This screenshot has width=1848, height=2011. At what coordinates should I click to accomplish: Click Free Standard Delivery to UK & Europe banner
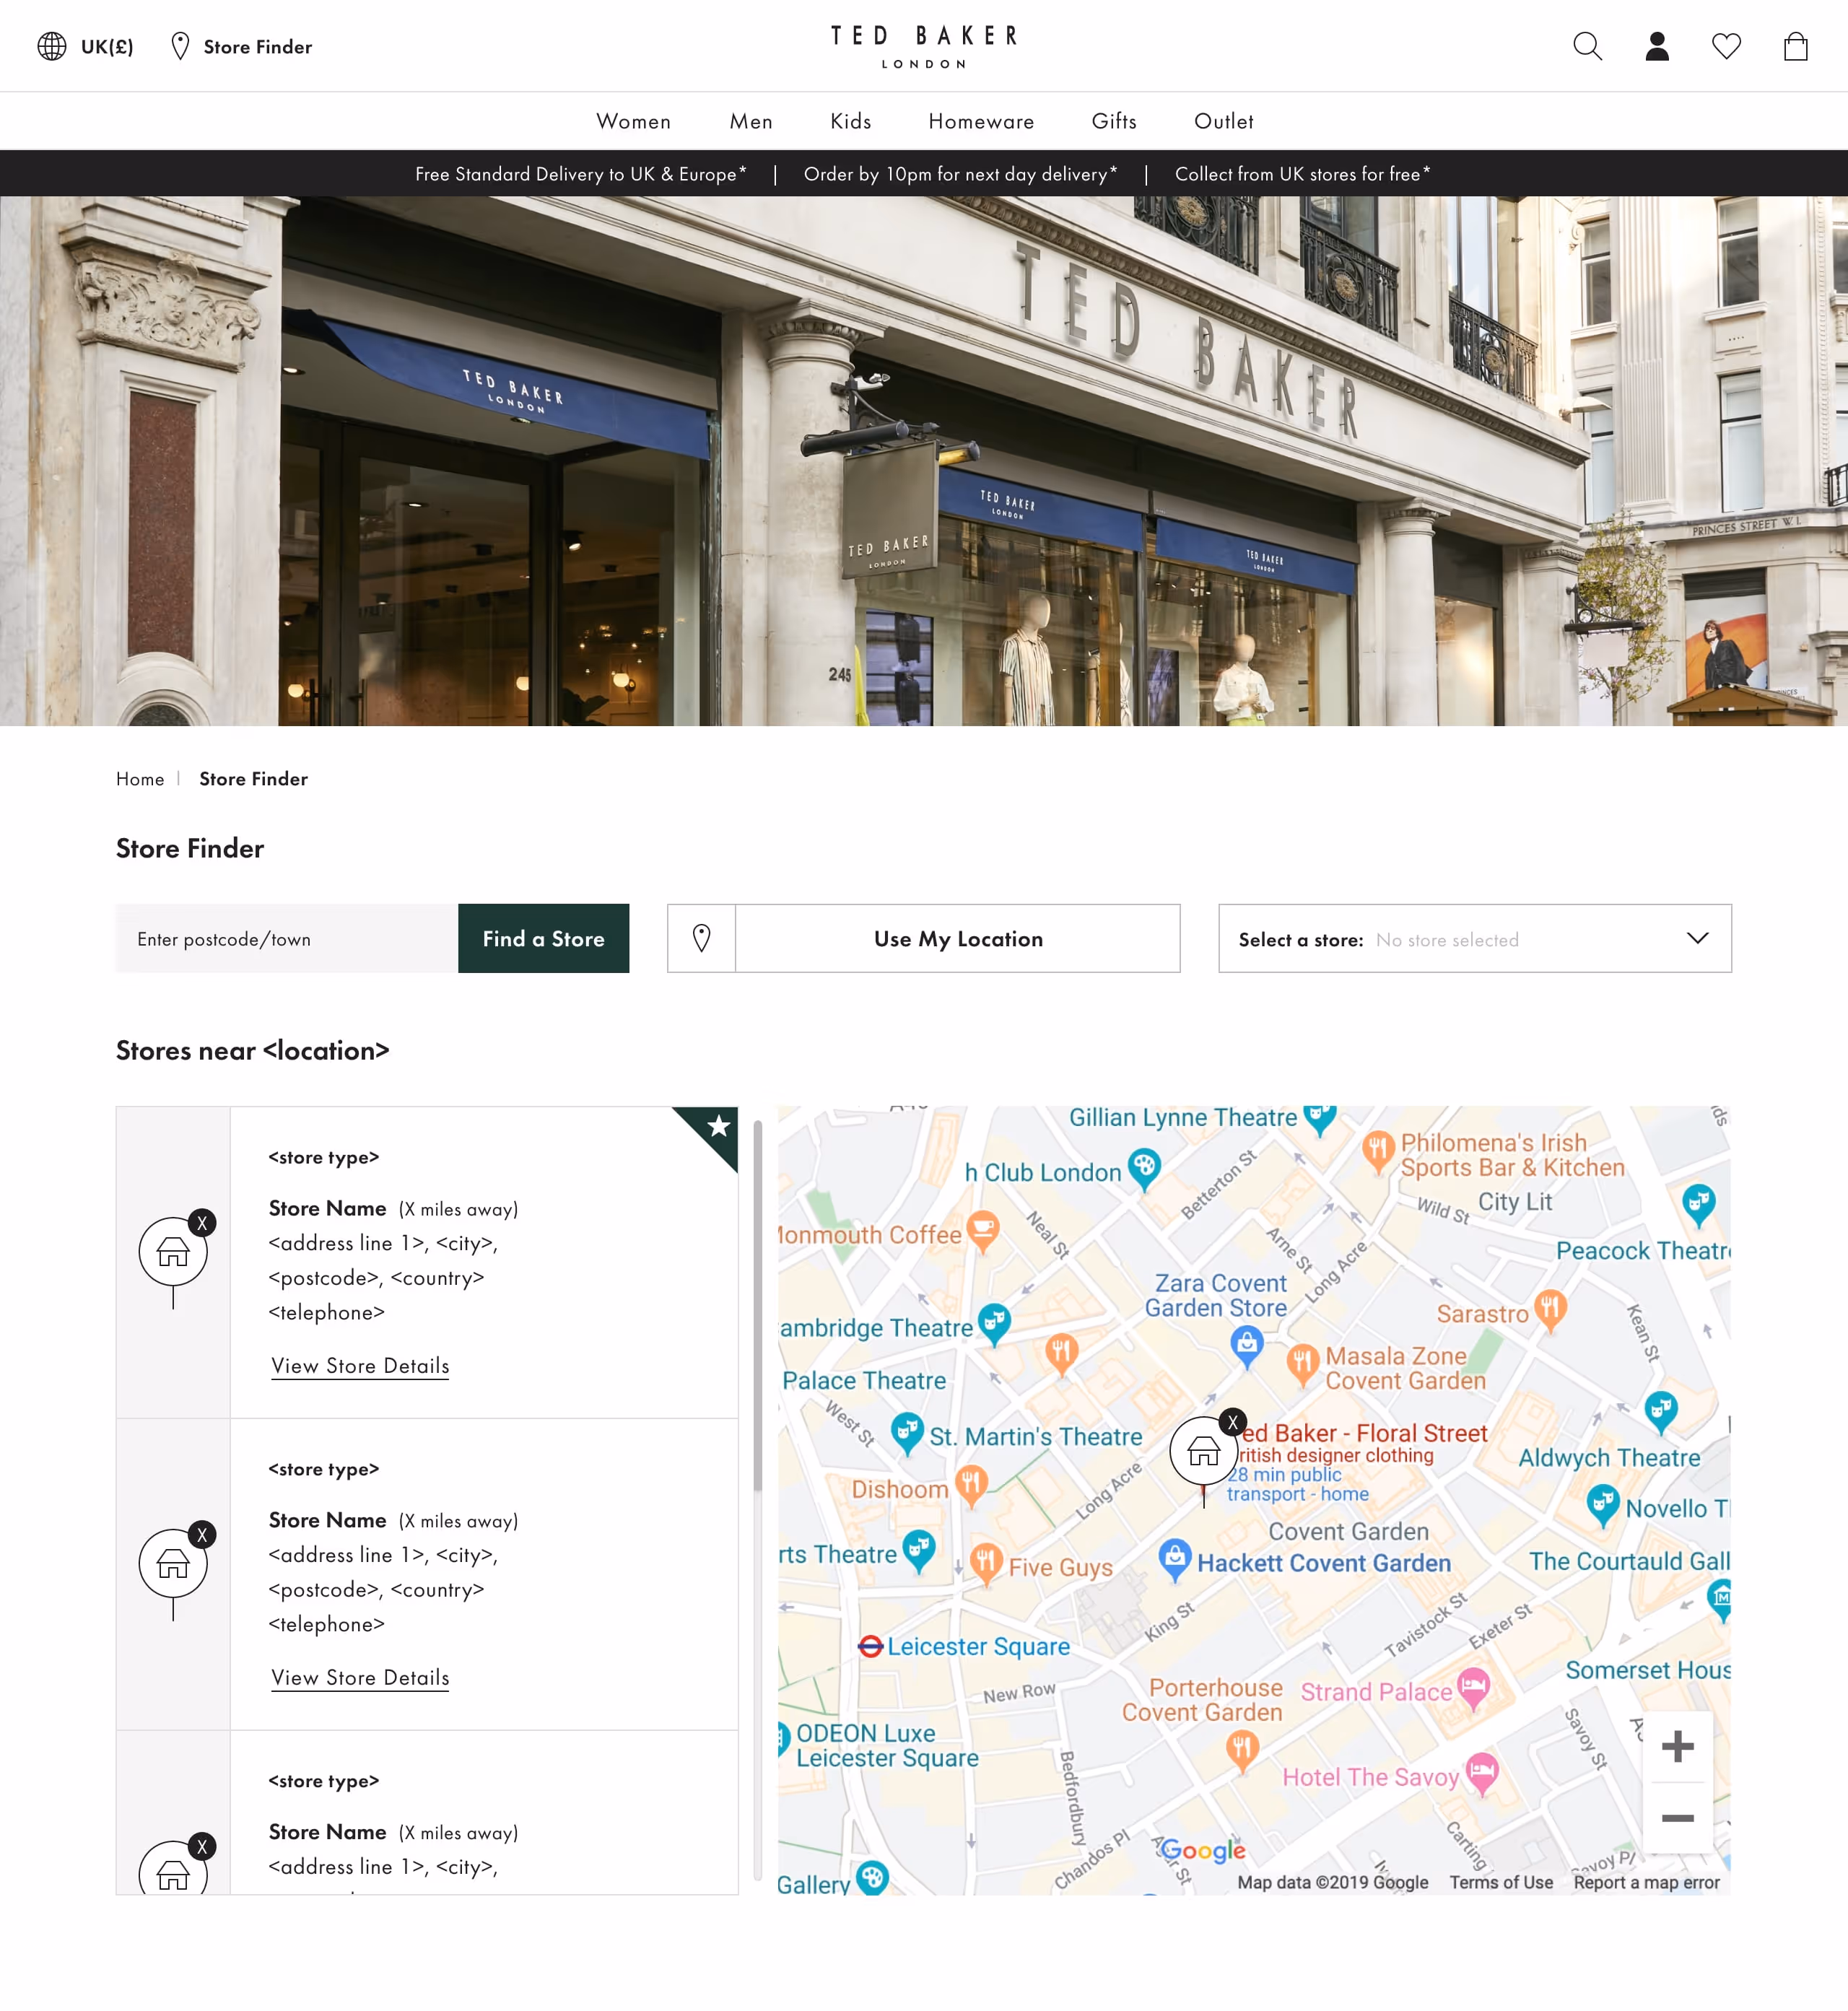click(581, 174)
